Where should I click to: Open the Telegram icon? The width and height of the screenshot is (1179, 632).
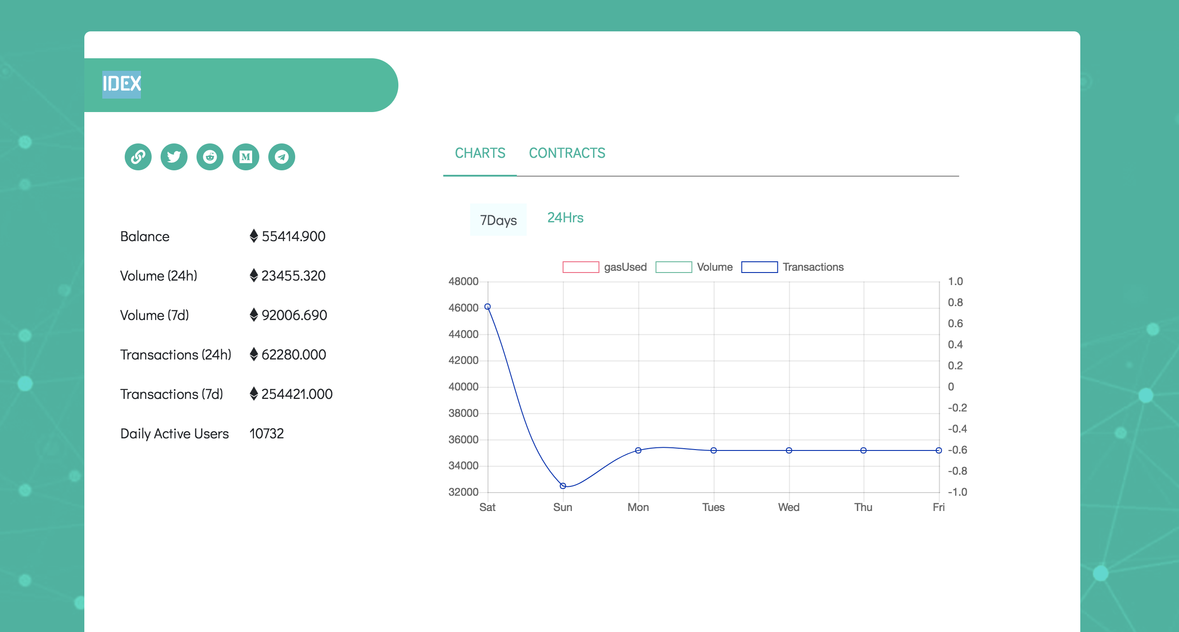click(x=281, y=157)
